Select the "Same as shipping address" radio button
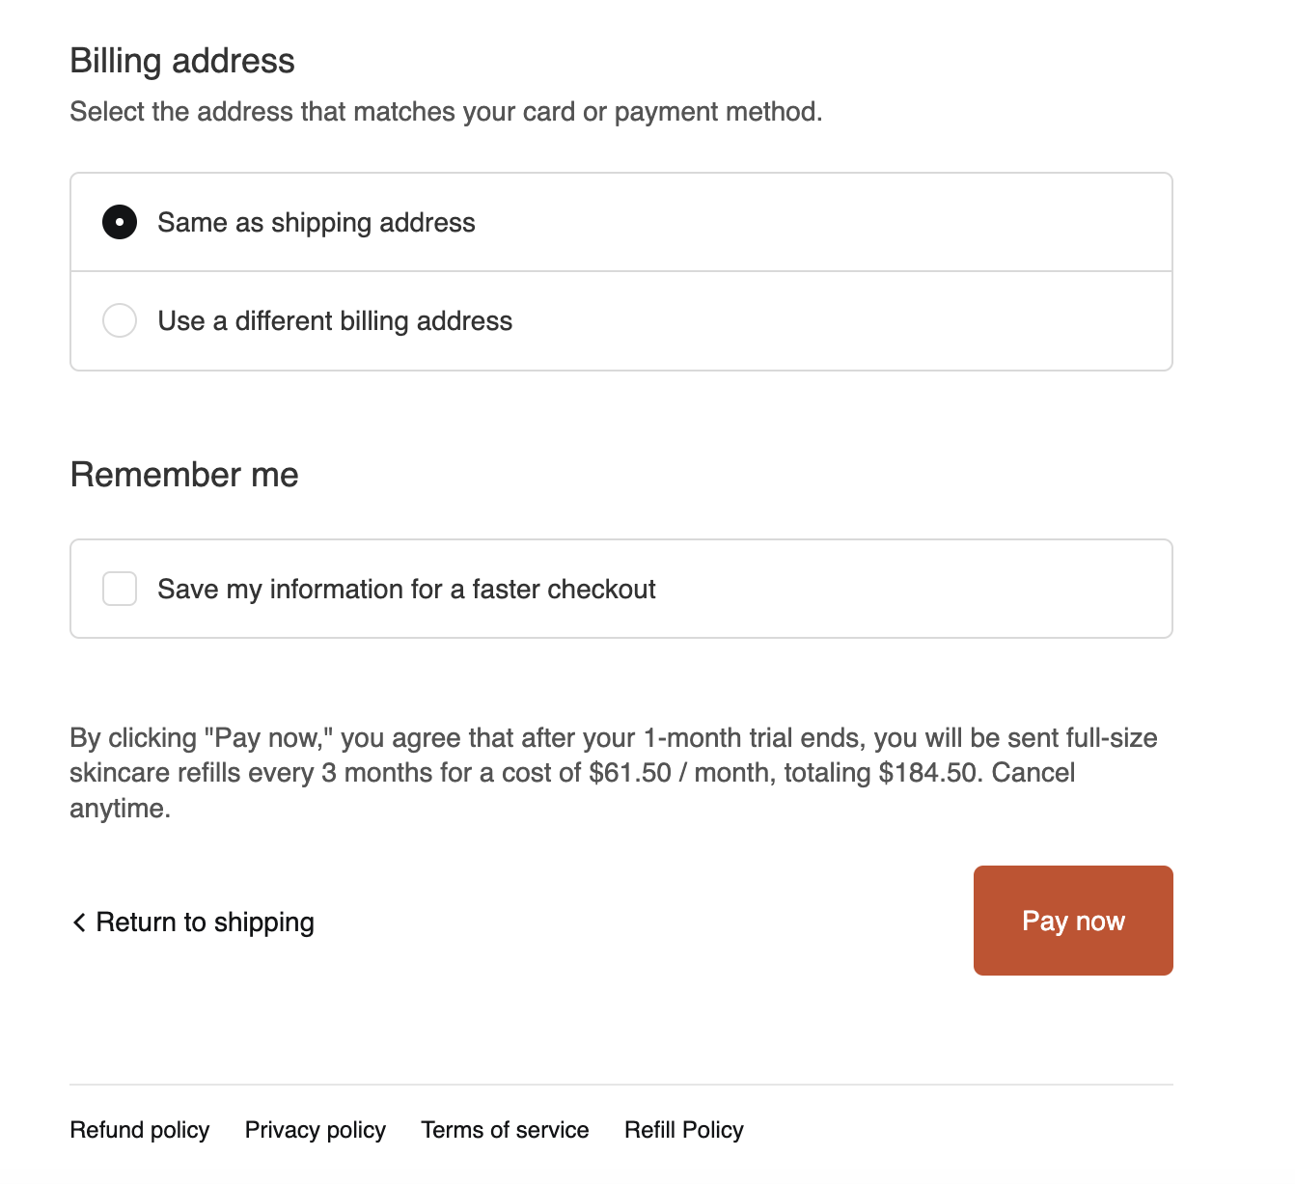1295x1184 pixels. click(120, 222)
